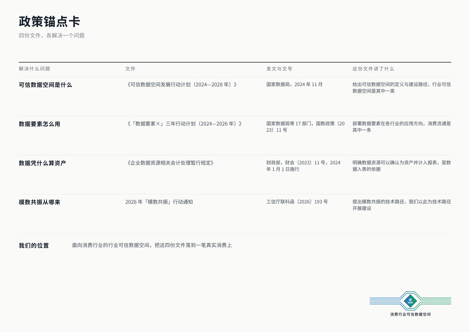470x332 pixels.
Task: Click 《「数据要素×」三年行动计划（2024—2026 年）》
Action: click(184, 124)
